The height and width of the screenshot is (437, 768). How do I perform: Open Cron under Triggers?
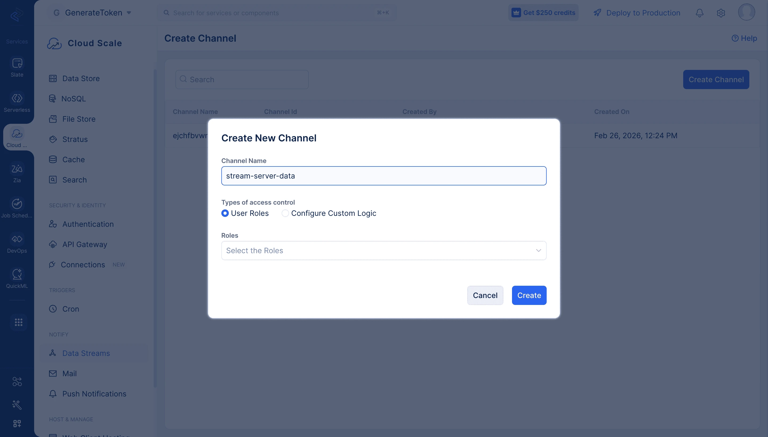70,309
